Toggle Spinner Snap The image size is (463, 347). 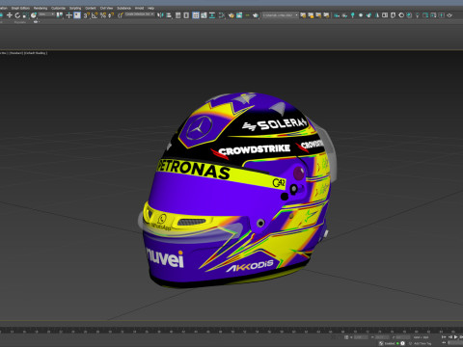click(x=111, y=15)
